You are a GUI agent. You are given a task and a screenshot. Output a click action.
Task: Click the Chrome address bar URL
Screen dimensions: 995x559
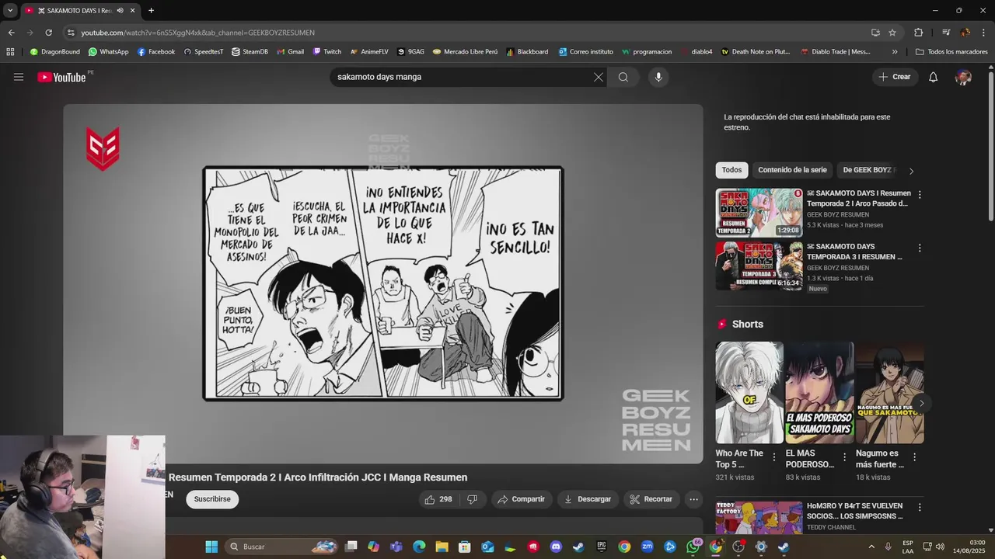[197, 33]
